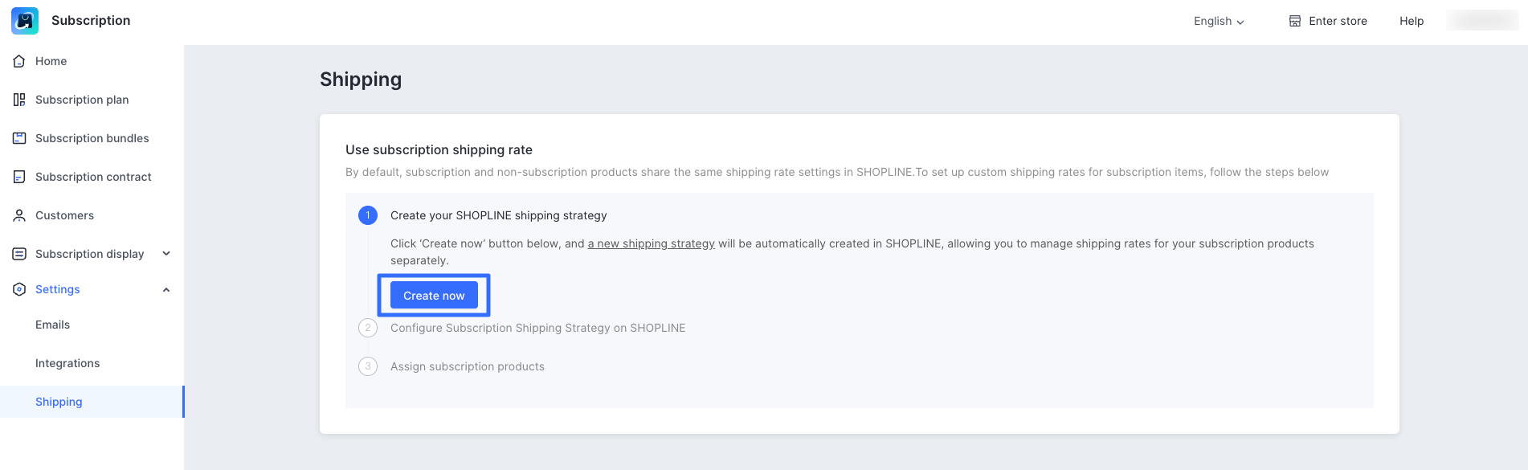Click step 2 Configure Subscription Shipping Strategy
Viewport: 1528px width, 470px height.
537,328
